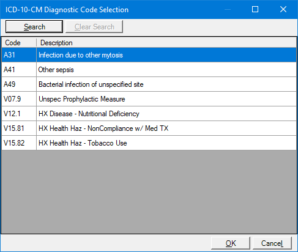Confirm selection with the OK button

[231, 243]
